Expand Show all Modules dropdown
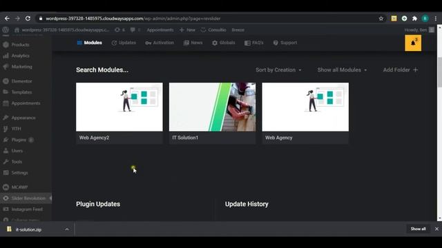The height and width of the screenshot is (248, 442). (343, 70)
